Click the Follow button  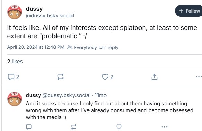pos(189,11)
